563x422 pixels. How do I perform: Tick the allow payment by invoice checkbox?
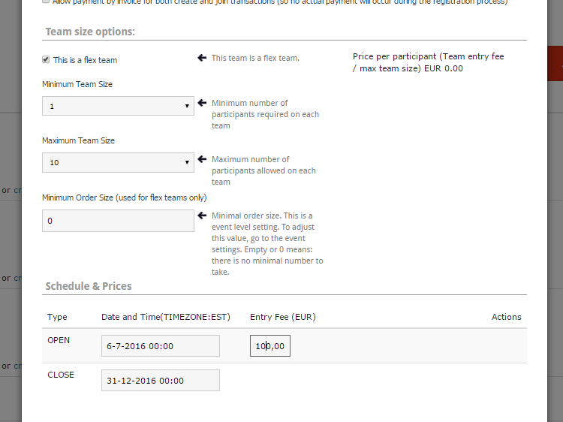click(x=46, y=2)
